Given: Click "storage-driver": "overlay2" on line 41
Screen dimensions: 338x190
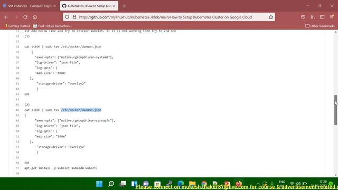Looking at the screenshot, I should pyautogui.click(x=61, y=83).
